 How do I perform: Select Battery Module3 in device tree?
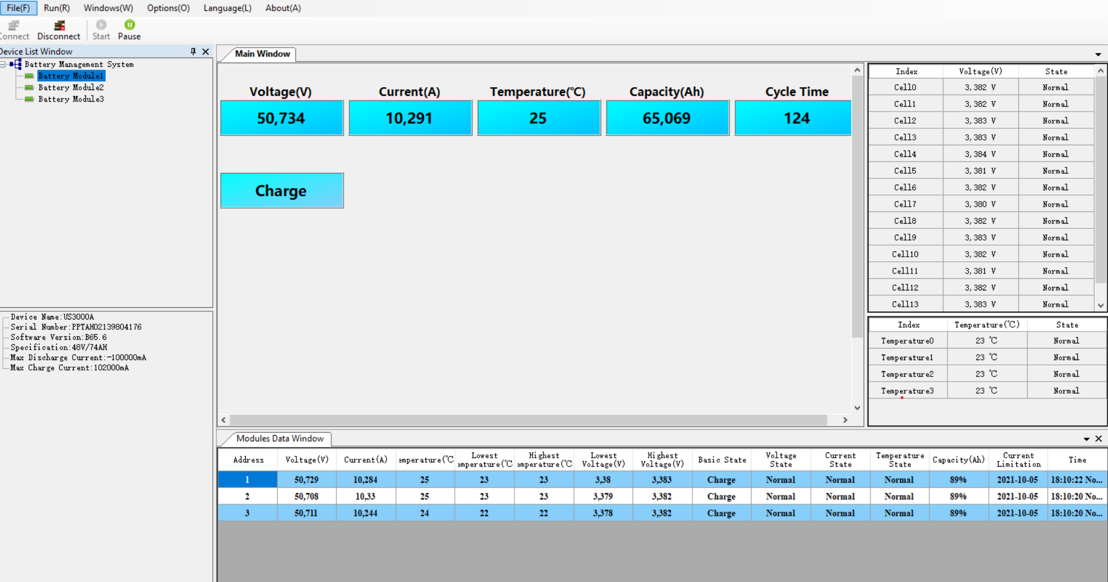70,99
